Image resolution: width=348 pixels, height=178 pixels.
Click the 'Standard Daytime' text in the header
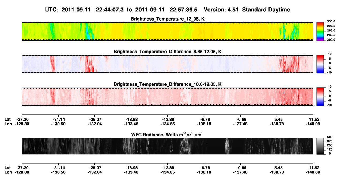pos(267,10)
